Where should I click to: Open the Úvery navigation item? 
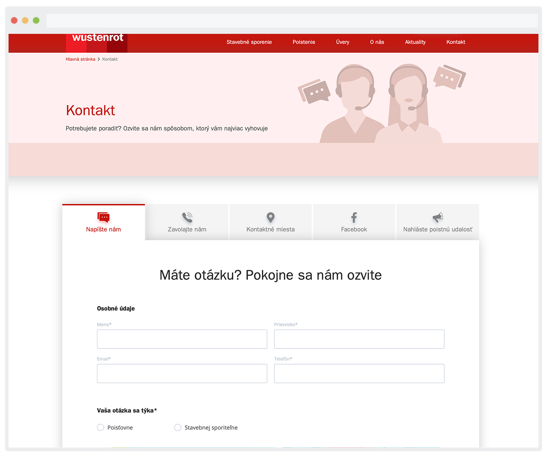point(342,42)
